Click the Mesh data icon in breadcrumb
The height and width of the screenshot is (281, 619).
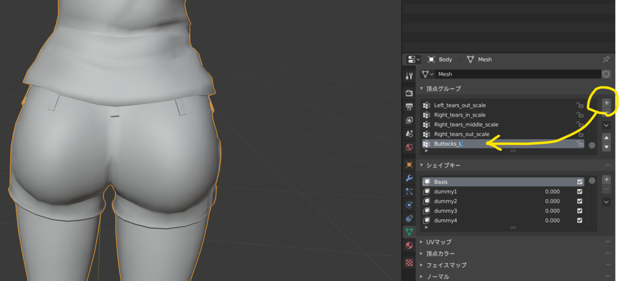[x=470, y=59]
